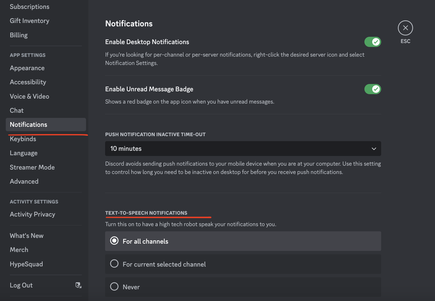Go to Accessibility settings
Viewport: 435px width, 301px height.
point(28,82)
